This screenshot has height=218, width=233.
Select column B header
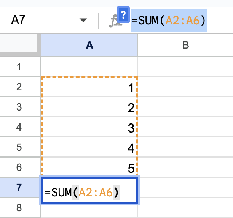pos(185,45)
